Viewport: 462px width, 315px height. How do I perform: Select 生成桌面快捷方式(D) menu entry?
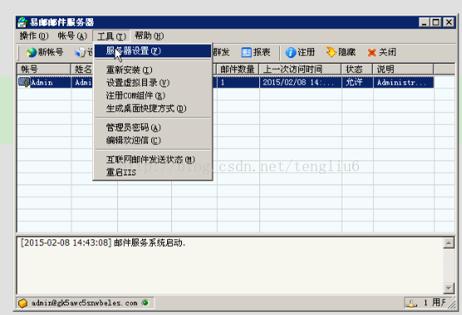click(153, 108)
